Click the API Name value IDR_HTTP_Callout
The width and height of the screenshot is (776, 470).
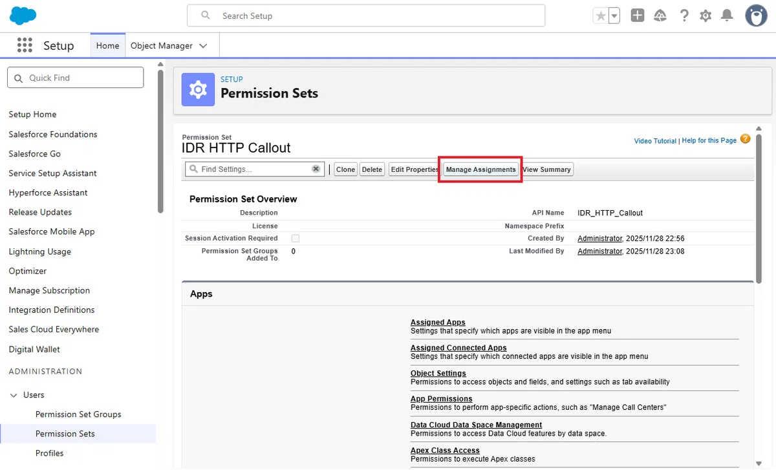point(610,213)
